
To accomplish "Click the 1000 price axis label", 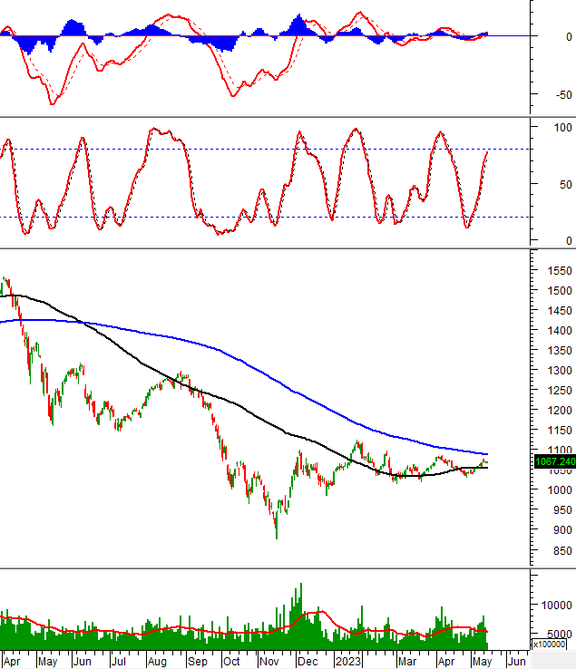I will (560, 490).
